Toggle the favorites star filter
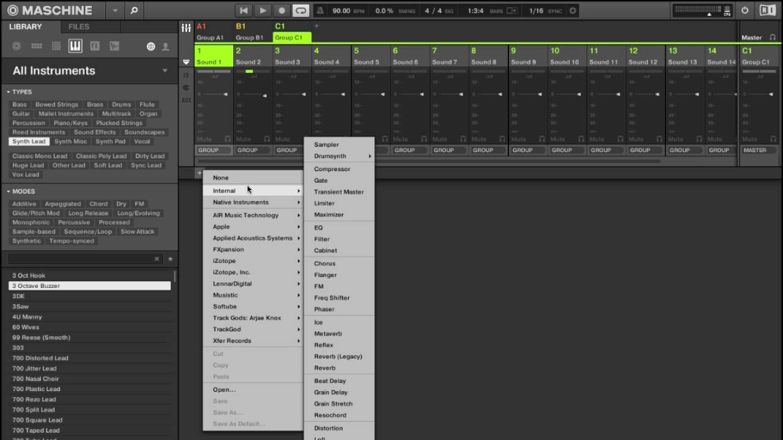The width and height of the screenshot is (783, 440). click(170, 259)
